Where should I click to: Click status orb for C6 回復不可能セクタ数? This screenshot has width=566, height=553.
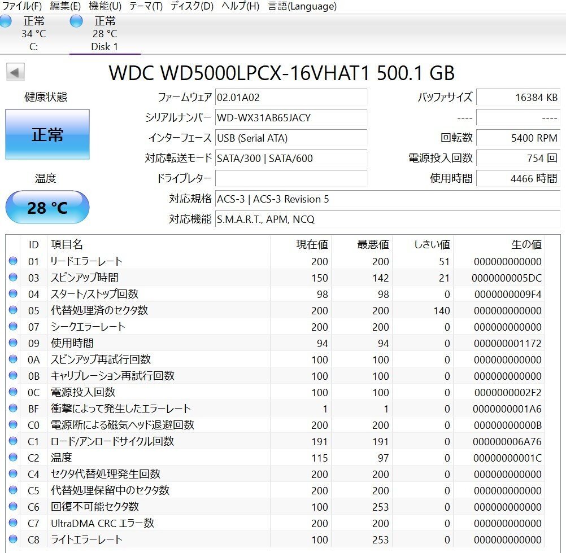[13, 506]
